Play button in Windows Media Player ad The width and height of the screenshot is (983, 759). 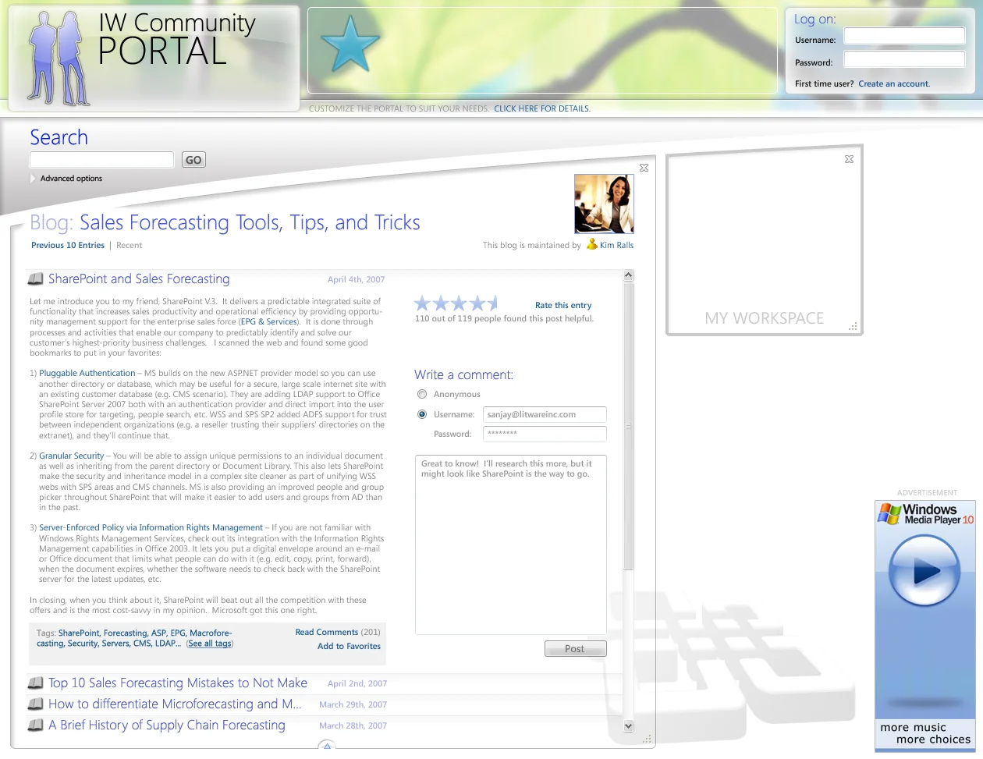point(924,572)
